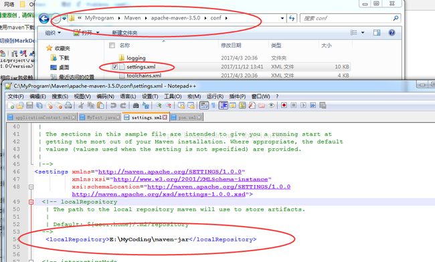
Task: Click the Save All toolbar icon
Action: 39,106
